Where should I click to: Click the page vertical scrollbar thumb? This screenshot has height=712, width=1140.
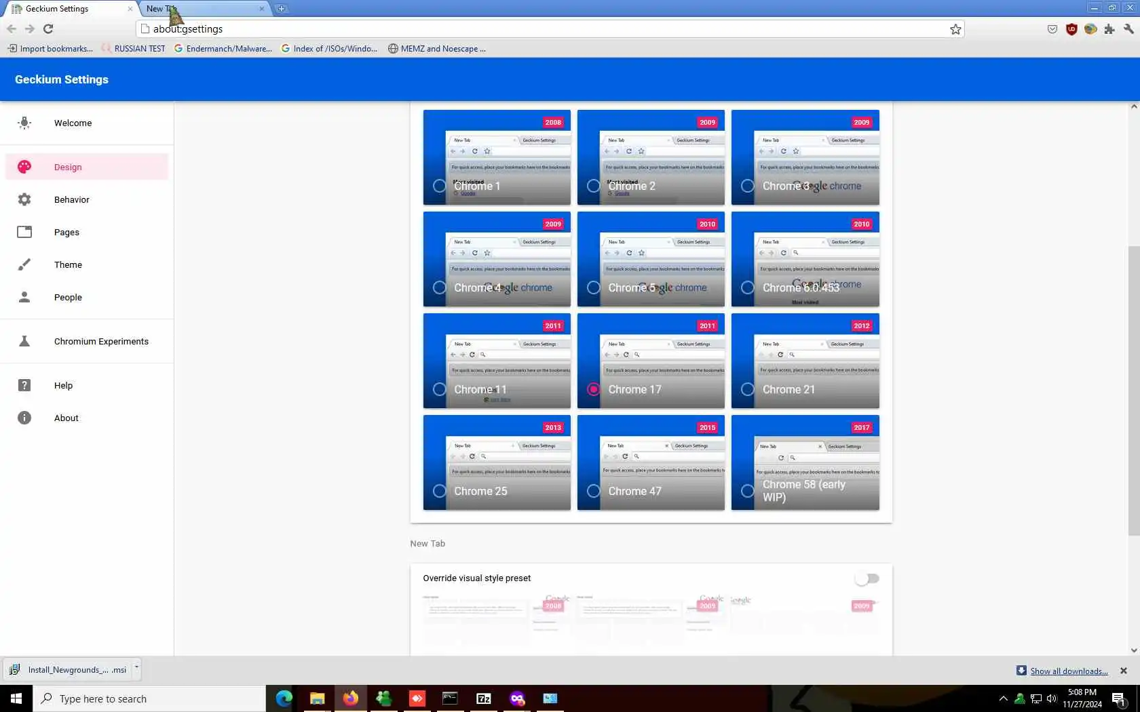coord(1134,390)
